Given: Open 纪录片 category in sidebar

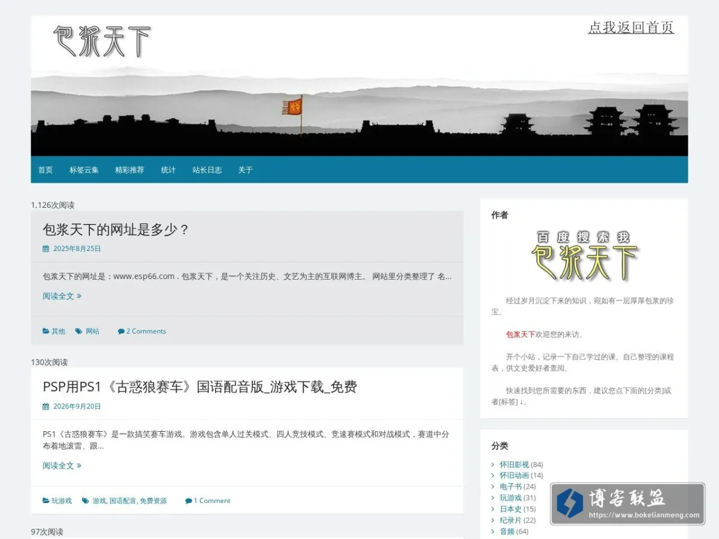Looking at the screenshot, I should tap(510, 520).
